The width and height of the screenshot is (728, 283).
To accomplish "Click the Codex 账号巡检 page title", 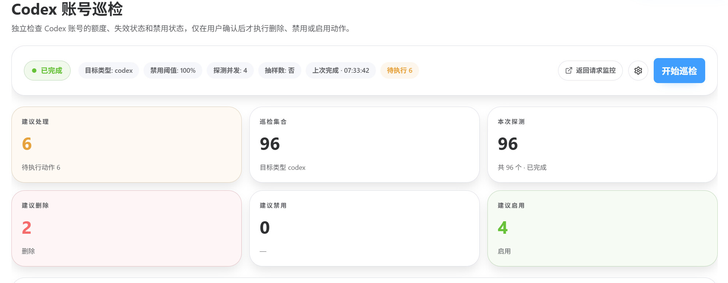I will tap(67, 9).
